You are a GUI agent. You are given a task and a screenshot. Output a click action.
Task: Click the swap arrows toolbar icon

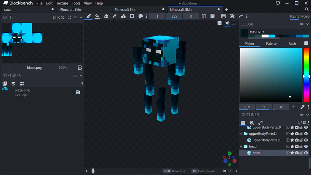click(x=241, y=16)
